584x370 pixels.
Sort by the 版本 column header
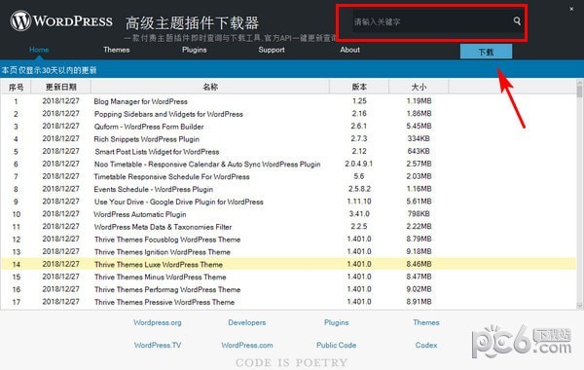[359, 87]
